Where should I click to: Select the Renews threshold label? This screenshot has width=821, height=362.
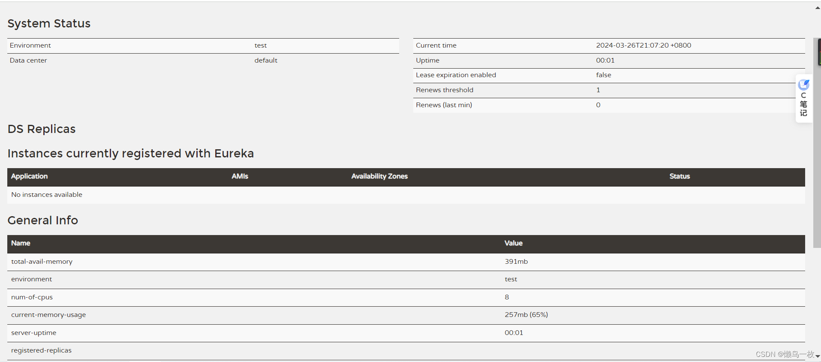[x=445, y=90]
